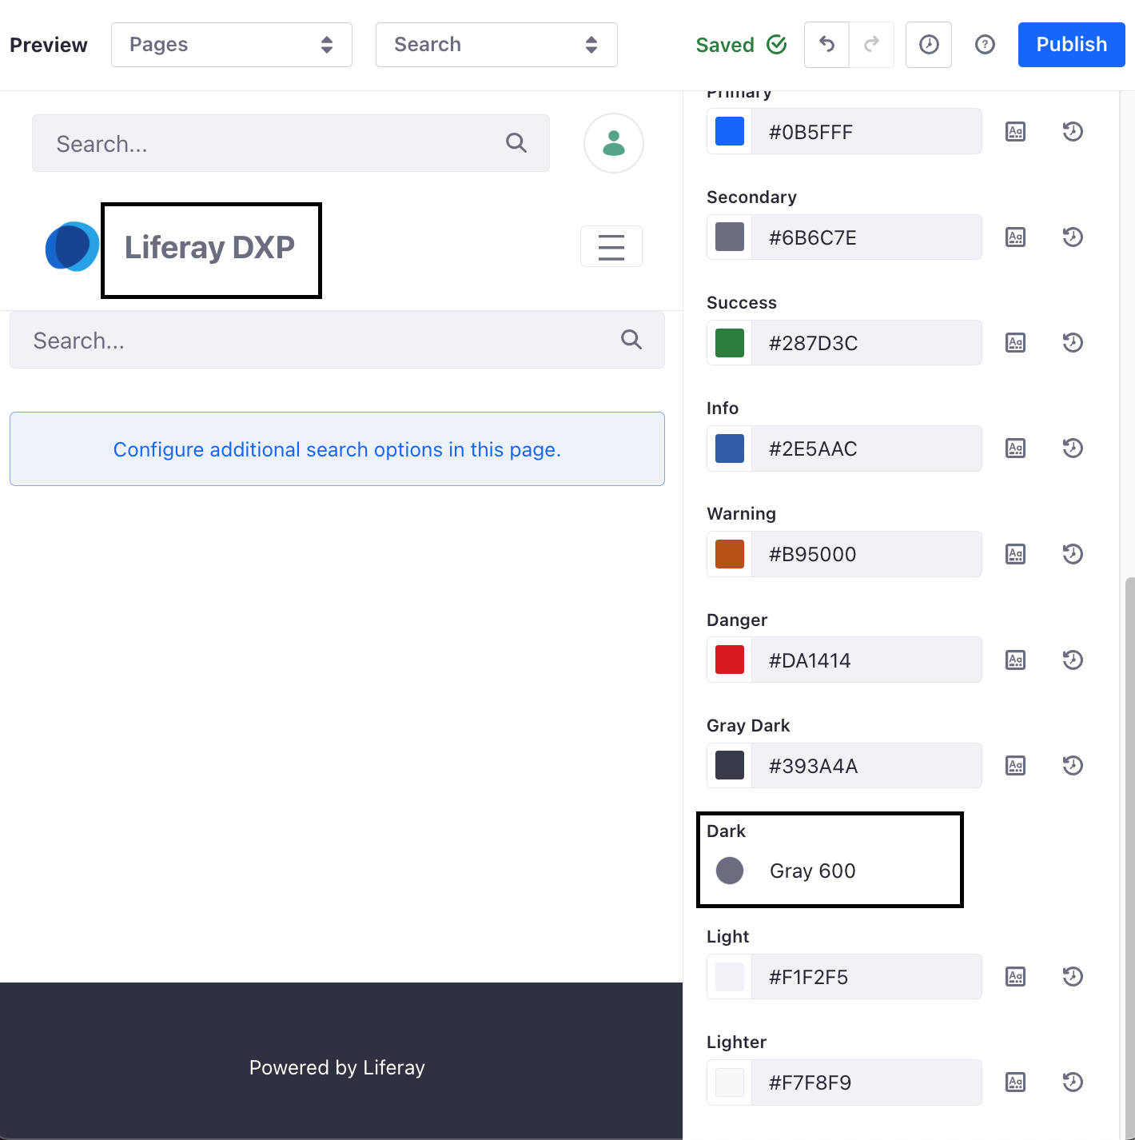The width and height of the screenshot is (1135, 1140).
Task: Edit the Gray Dark hex value #393A4A
Action: point(866,765)
